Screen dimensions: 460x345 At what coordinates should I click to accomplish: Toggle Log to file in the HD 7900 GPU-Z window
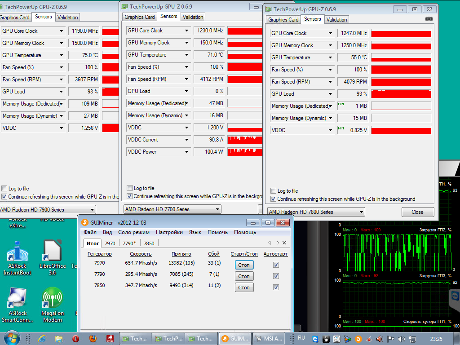tap(4, 189)
